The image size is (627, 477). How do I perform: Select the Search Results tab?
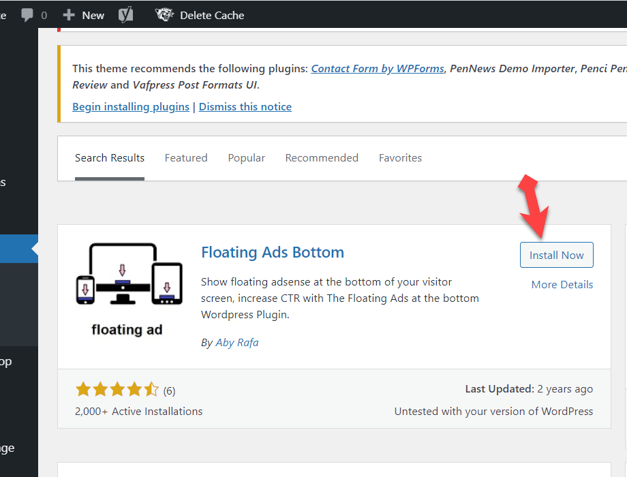coord(110,158)
